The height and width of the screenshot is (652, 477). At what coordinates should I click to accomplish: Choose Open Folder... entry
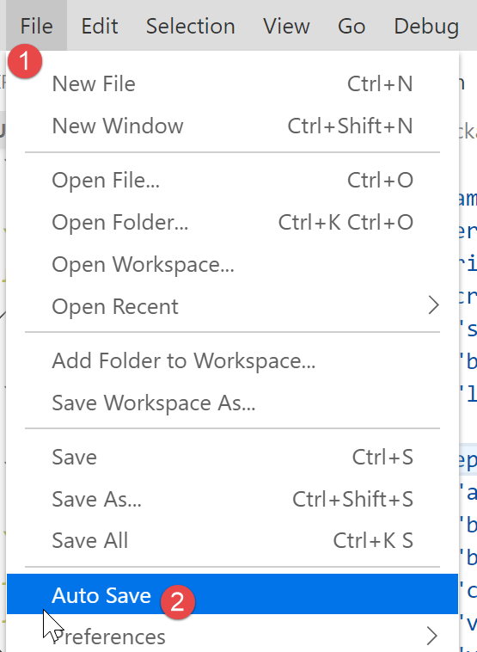coord(232,222)
